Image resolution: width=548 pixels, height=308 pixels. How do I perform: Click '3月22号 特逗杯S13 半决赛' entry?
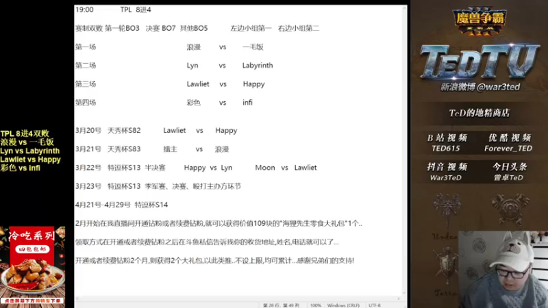coord(121,168)
